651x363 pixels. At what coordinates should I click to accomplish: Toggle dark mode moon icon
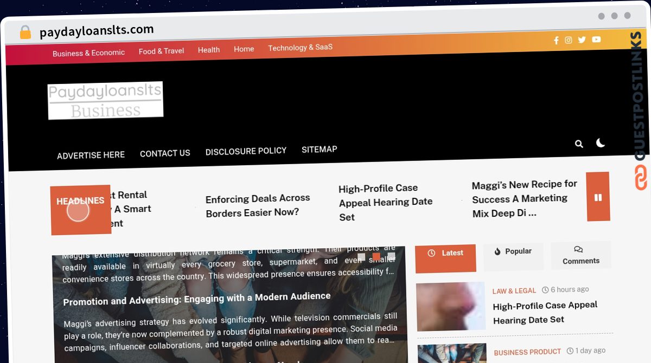click(x=601, y=143)
